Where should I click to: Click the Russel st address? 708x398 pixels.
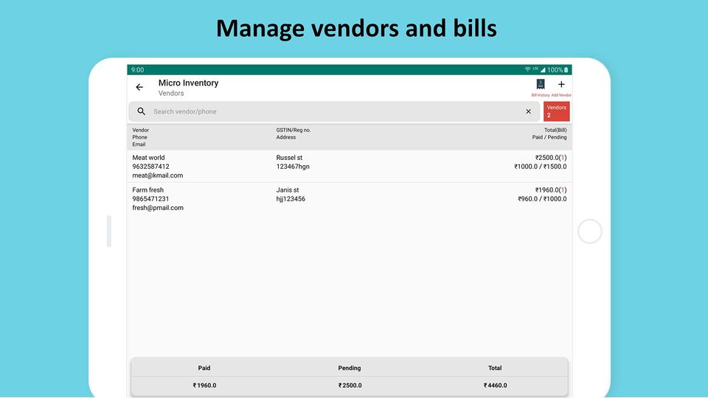click(289, 158)
